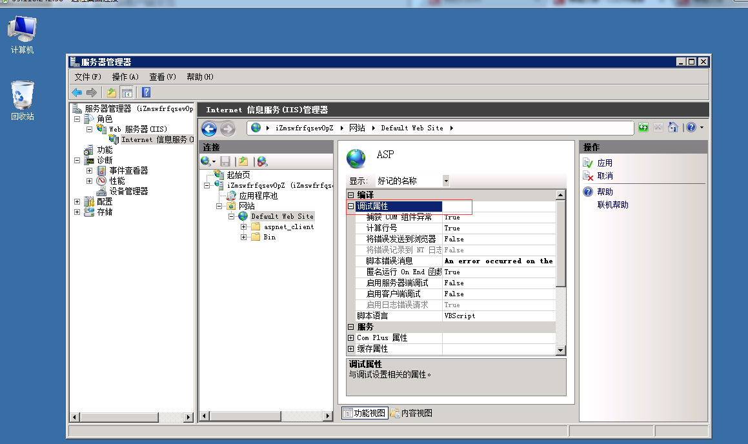Select Default Web Site in the breadcrumb

point(412,128)
